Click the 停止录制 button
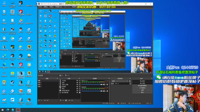Image resolution: width=200 pixels, height=112 pixels. tap(142, 83)
